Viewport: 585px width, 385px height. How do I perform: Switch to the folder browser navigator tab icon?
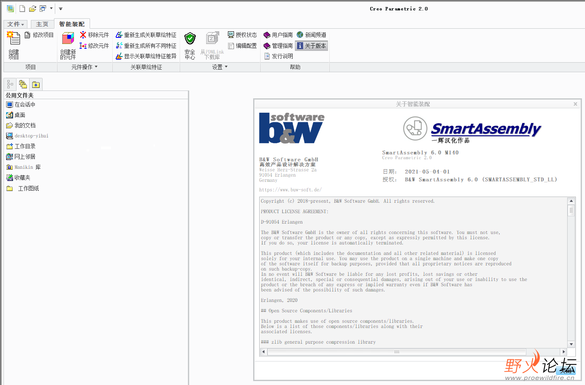pos(23,84)
